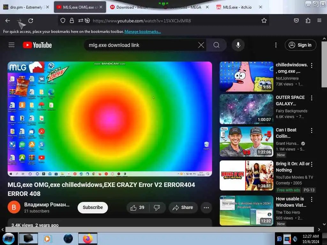Switch to Firefox in the taskbar

coord(88,239)
